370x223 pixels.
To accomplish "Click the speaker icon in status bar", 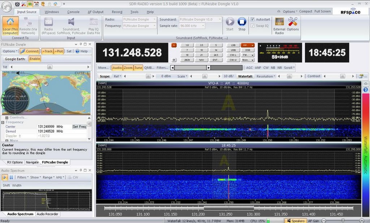I will 288,220.
